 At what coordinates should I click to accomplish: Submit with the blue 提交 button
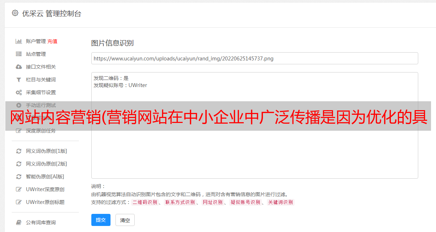pos(101,220)
